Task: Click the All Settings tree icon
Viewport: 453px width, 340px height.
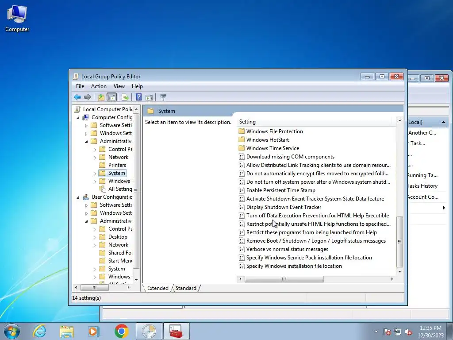Action: [x=103, y=189]
